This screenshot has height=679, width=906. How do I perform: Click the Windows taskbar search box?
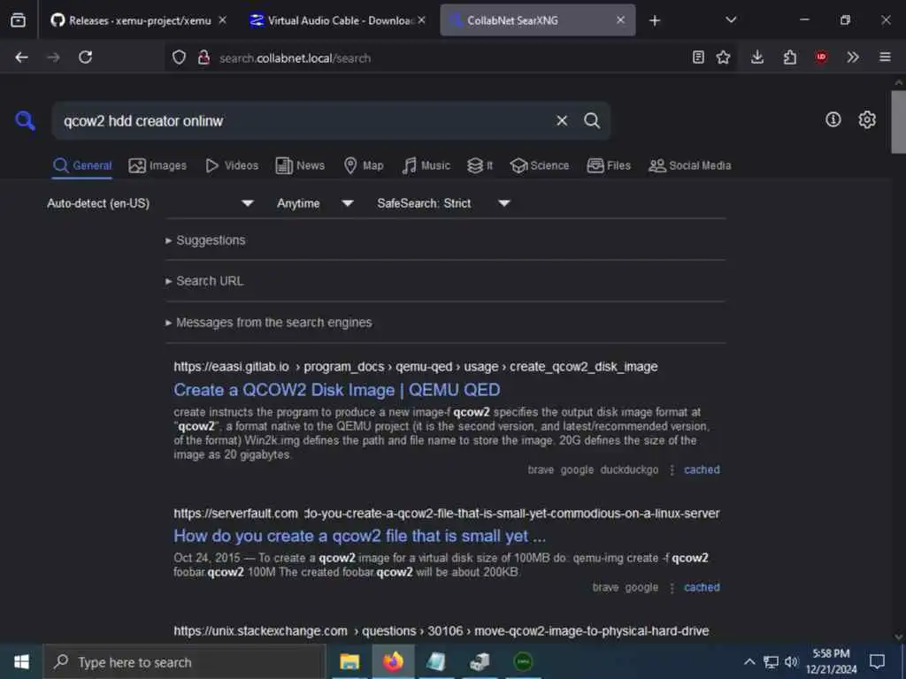pyautogui.click(x=185, y=661)
